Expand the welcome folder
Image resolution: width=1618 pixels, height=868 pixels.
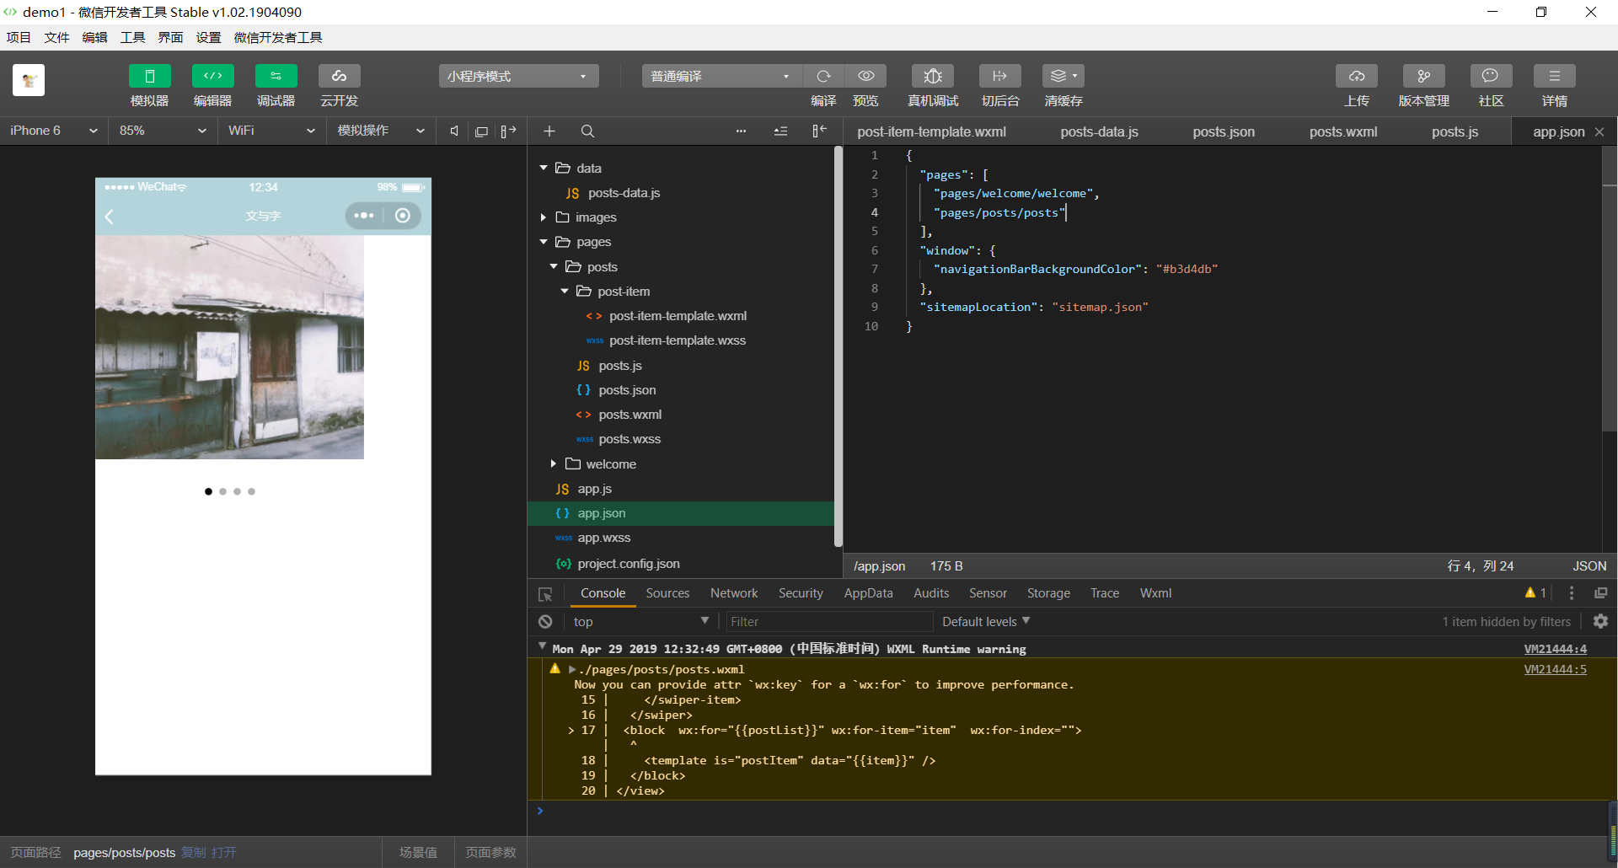[554, 464]
